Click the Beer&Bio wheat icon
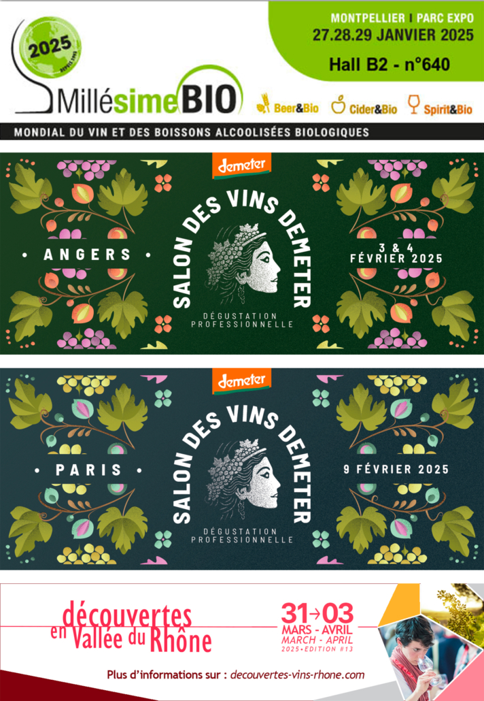484x701 pixels. (x=263, y=103)
